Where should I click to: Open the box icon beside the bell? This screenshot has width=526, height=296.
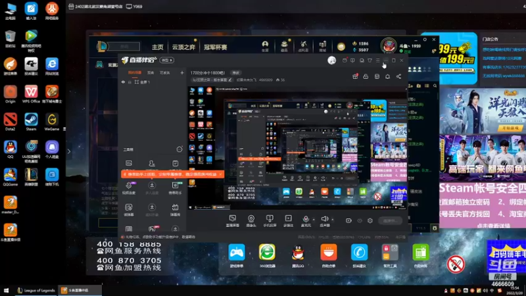coord(377,76)
